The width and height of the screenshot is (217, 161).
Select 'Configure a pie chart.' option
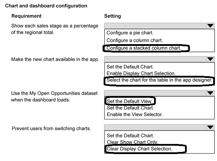click(x=130, y=33)
